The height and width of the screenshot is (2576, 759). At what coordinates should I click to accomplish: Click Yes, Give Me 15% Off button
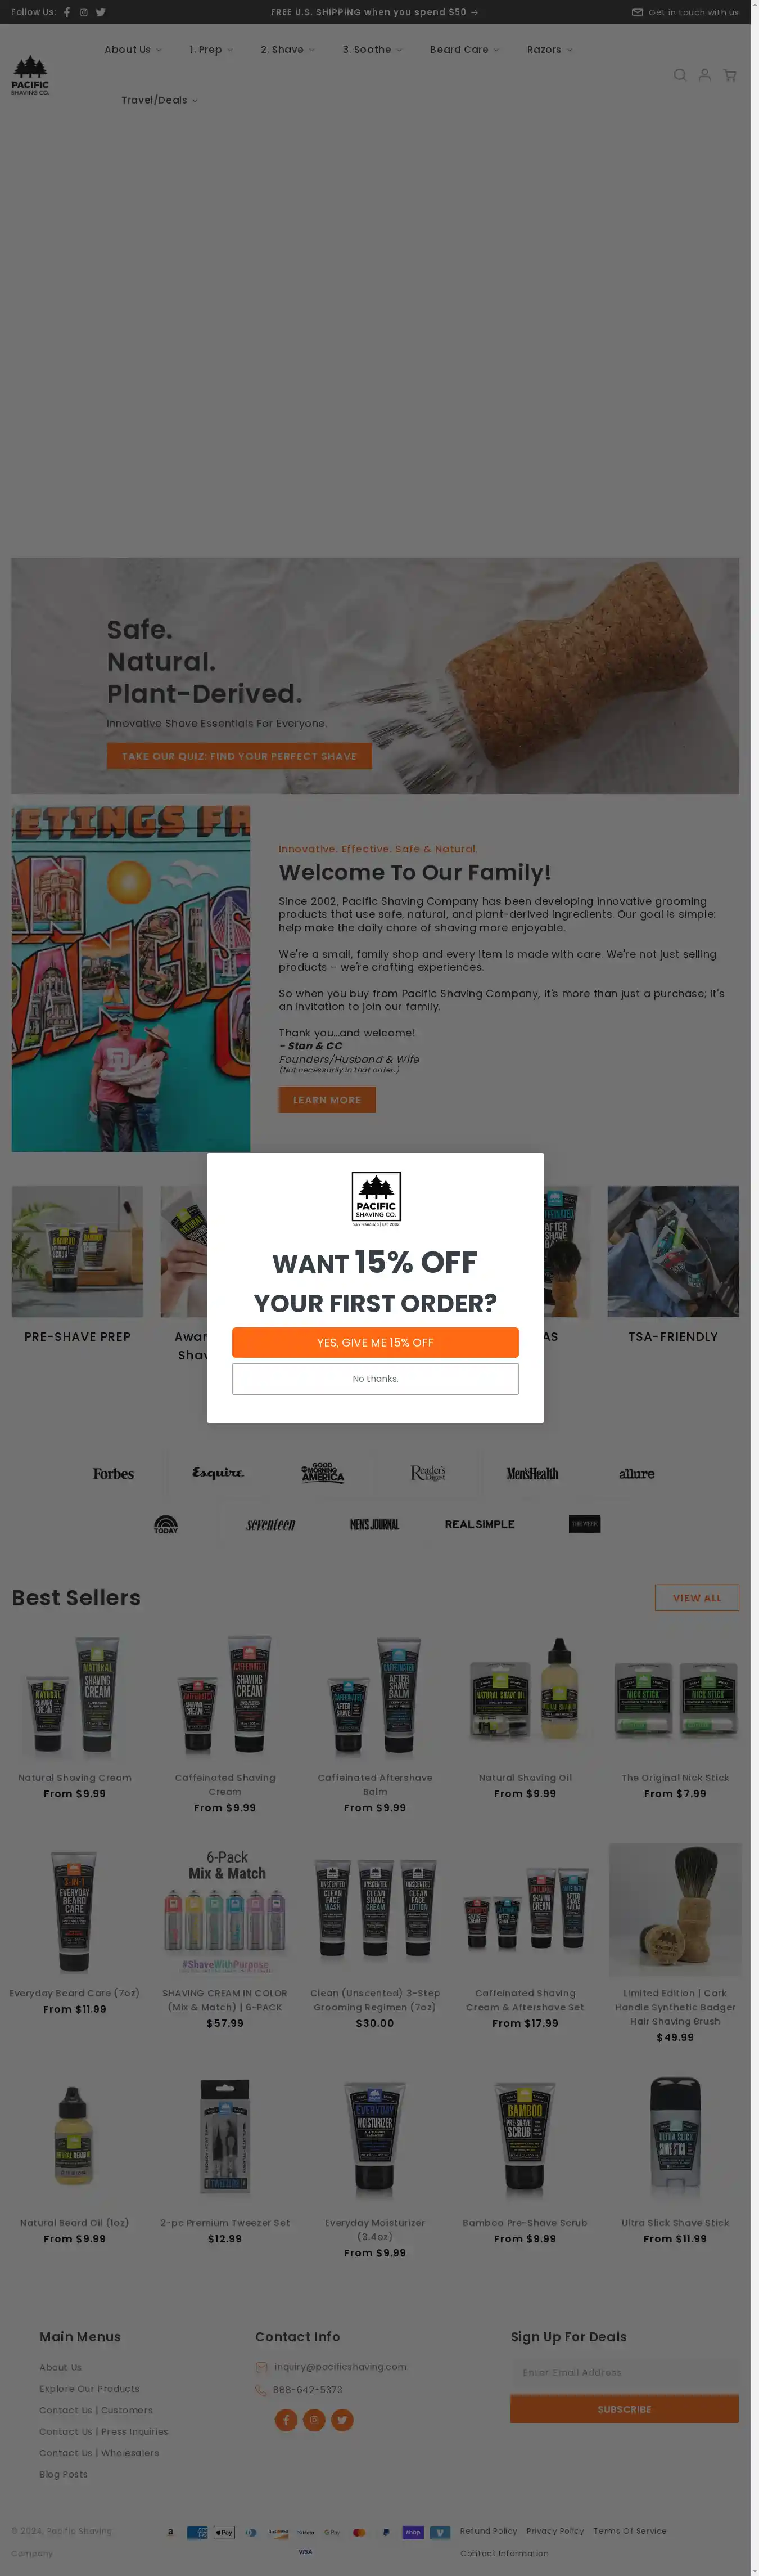pos(376,1342)
